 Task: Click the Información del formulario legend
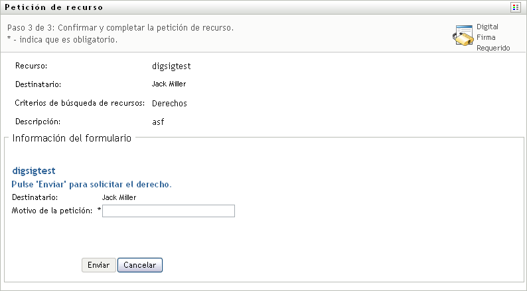pyautogui.click(x=72, y=138)
